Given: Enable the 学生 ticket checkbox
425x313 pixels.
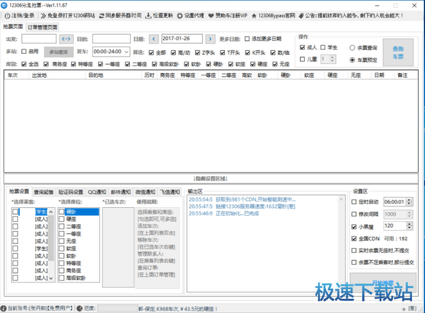Looking at the screenshot, I should [324, 48].
